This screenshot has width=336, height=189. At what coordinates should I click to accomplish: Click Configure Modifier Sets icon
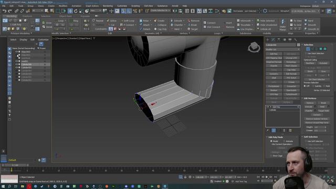[290, 130]
